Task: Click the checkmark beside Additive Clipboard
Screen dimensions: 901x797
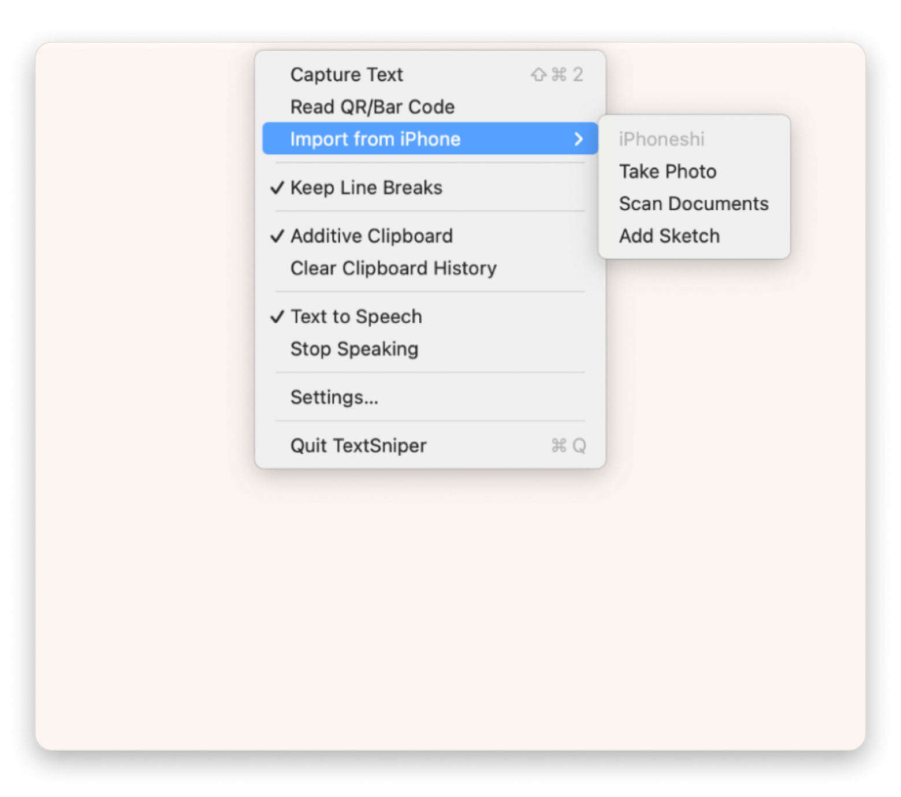Action: coord(277,236)
